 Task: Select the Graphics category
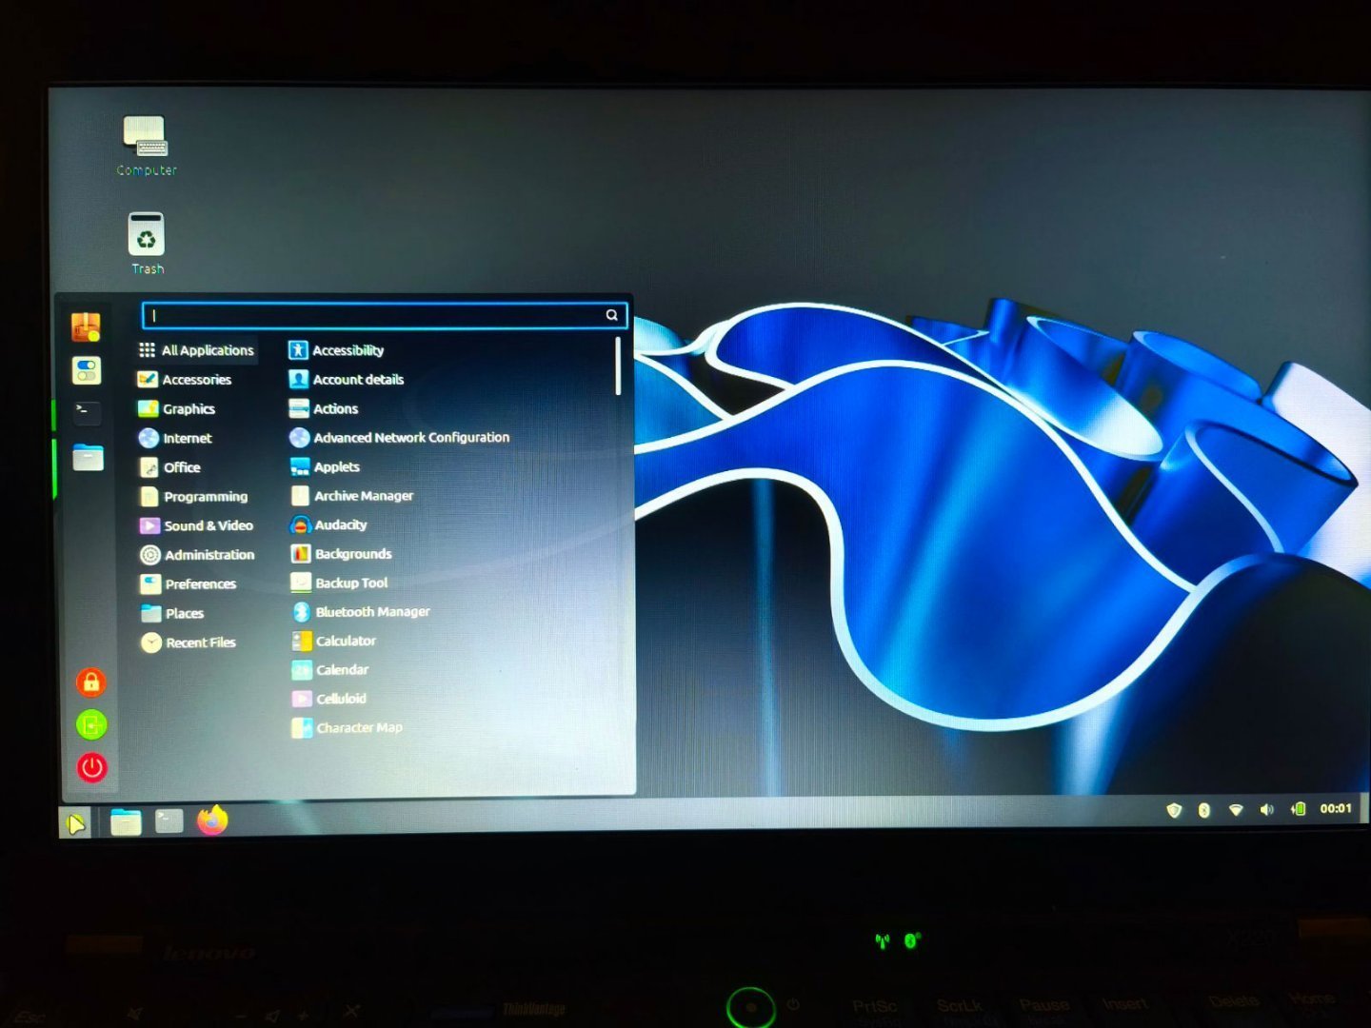pyautogui.click(x=177, y=409)
